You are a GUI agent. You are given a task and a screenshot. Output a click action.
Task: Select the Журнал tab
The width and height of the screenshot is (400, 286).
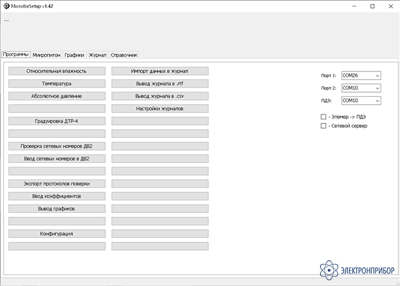coord(98,55)
